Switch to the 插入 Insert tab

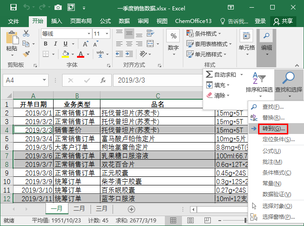coord(56,21)
